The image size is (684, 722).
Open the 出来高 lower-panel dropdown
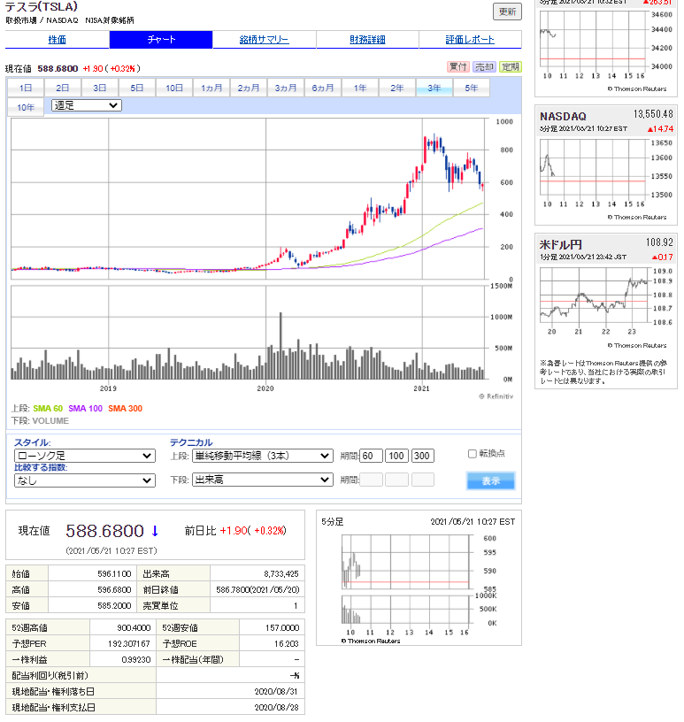263,480
